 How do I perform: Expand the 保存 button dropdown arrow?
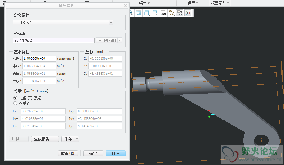pyautogui.click(x=77, y=139)
